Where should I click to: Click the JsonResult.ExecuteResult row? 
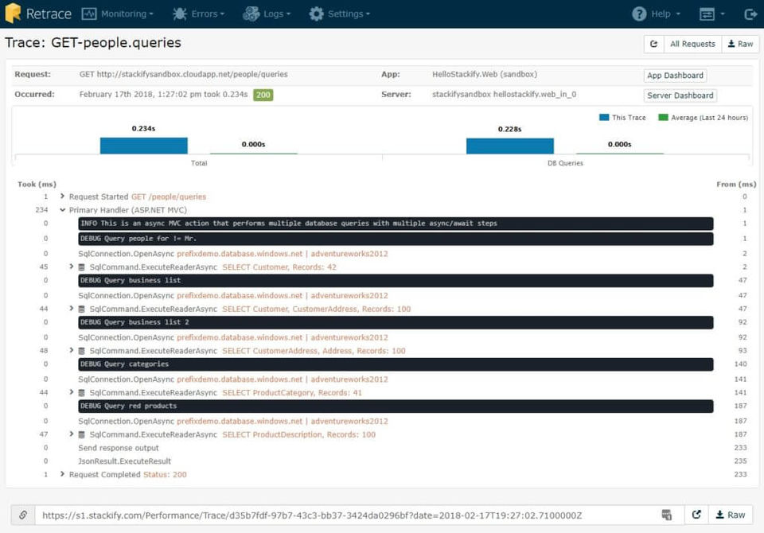[x=125, y=461]
